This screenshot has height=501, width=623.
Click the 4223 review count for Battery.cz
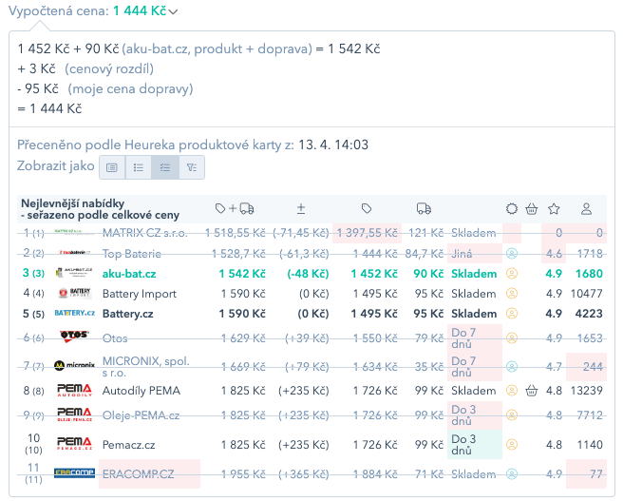tap(589, 314)
